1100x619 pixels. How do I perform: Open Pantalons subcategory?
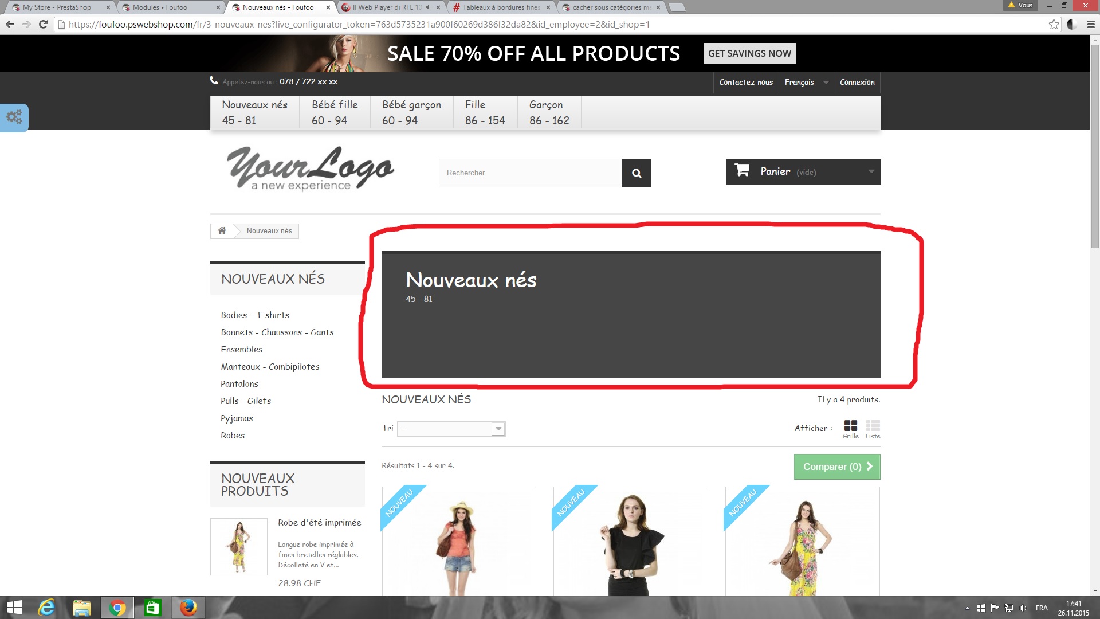click(239, 383)
